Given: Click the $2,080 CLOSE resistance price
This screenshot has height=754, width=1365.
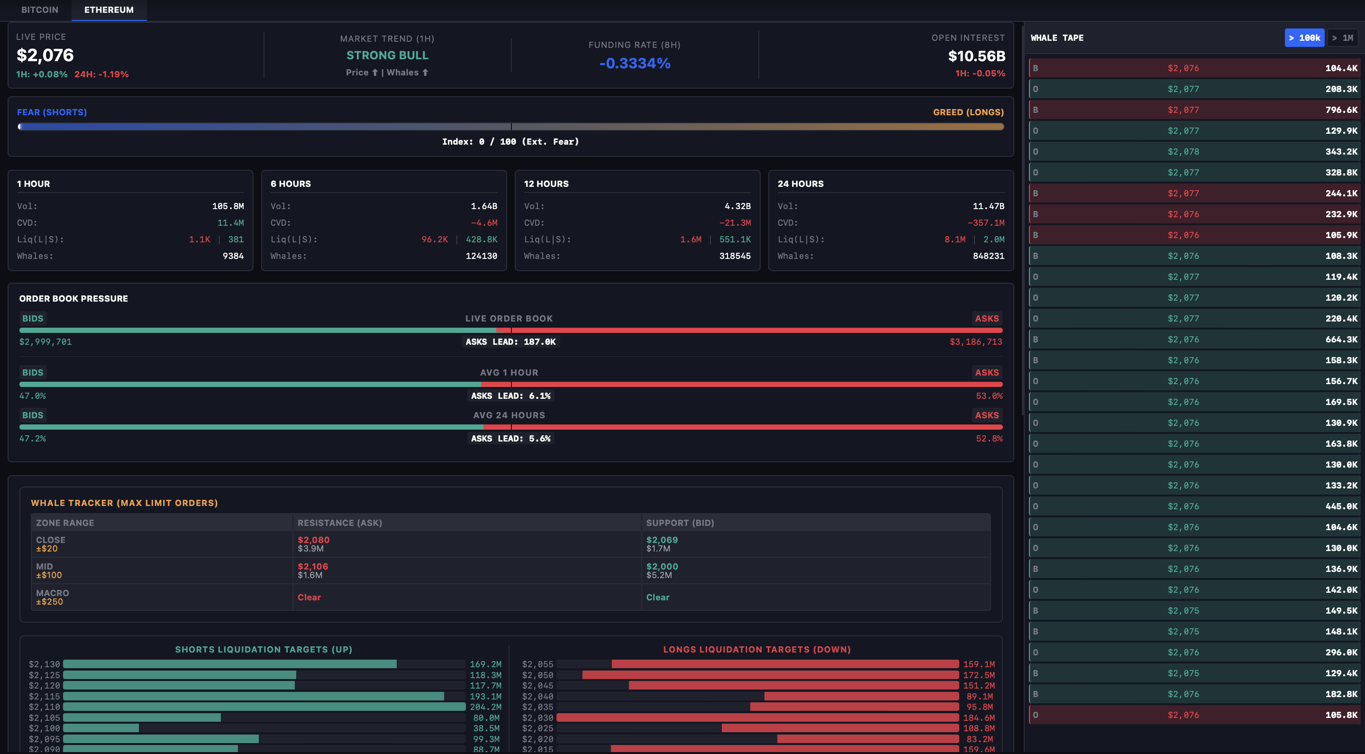Looking at the screenshot, I should click(313, 539).
